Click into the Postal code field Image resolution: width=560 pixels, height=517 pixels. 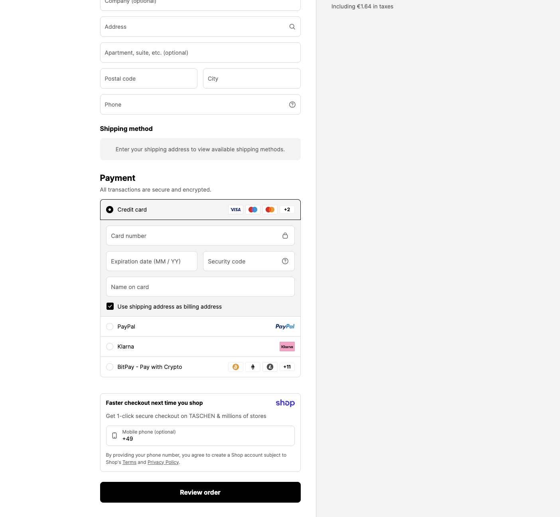click(x=148, y=79)
